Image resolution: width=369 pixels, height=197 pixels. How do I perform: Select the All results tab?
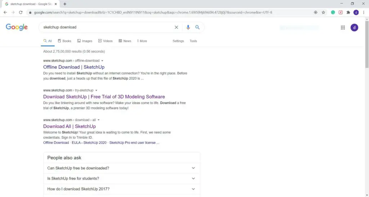point(48,41)
